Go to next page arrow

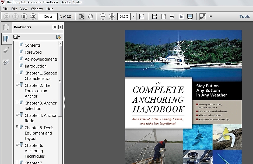click(24, 17)
